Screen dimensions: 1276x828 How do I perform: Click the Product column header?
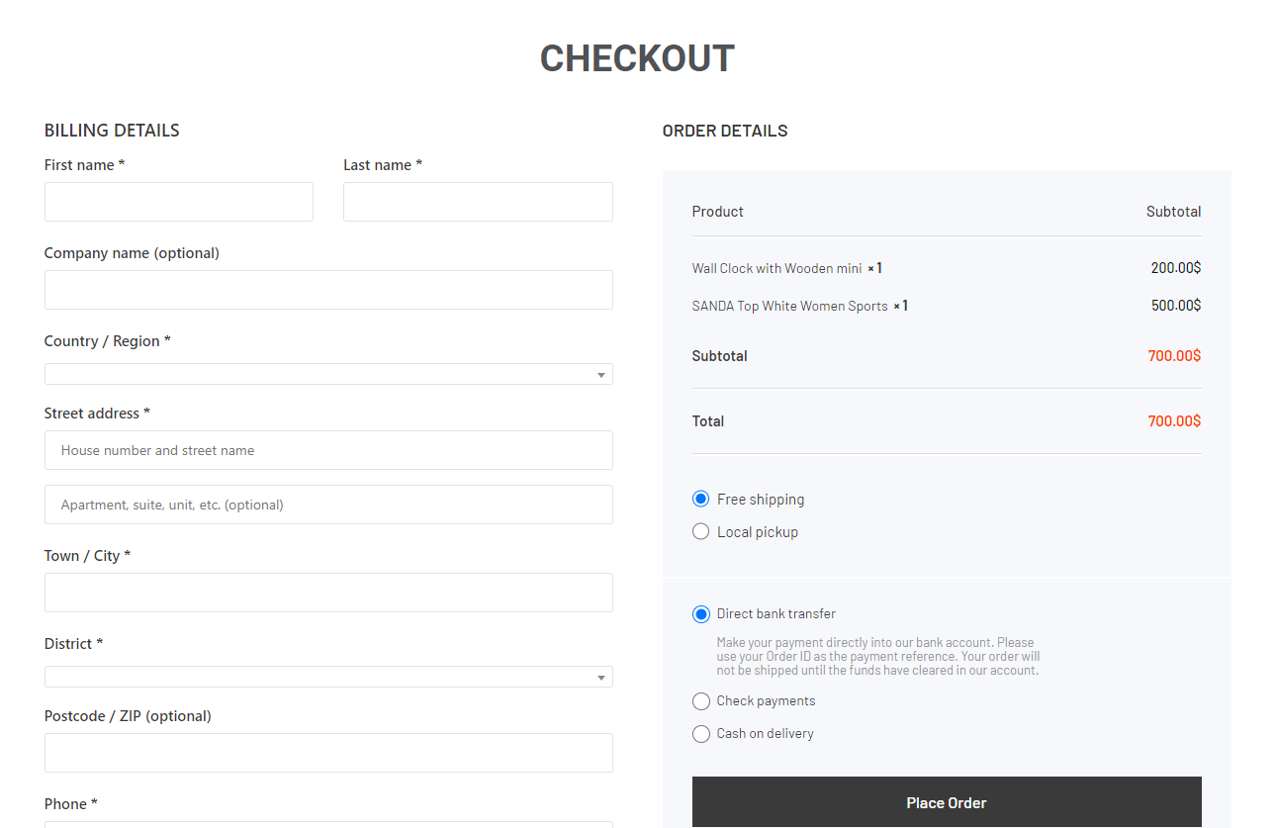pyautogui.click(x=718, y=212)
